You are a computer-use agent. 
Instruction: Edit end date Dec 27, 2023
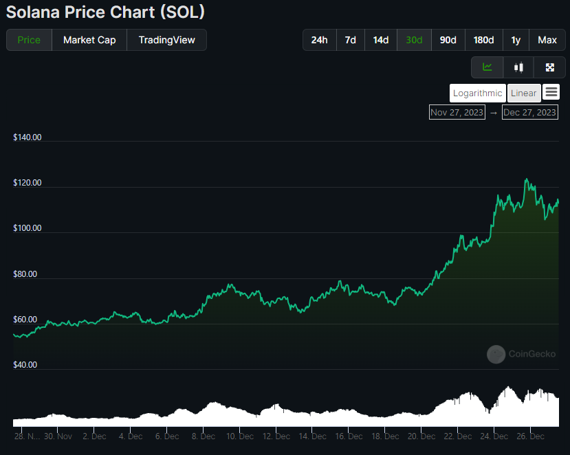click(529, 112)
